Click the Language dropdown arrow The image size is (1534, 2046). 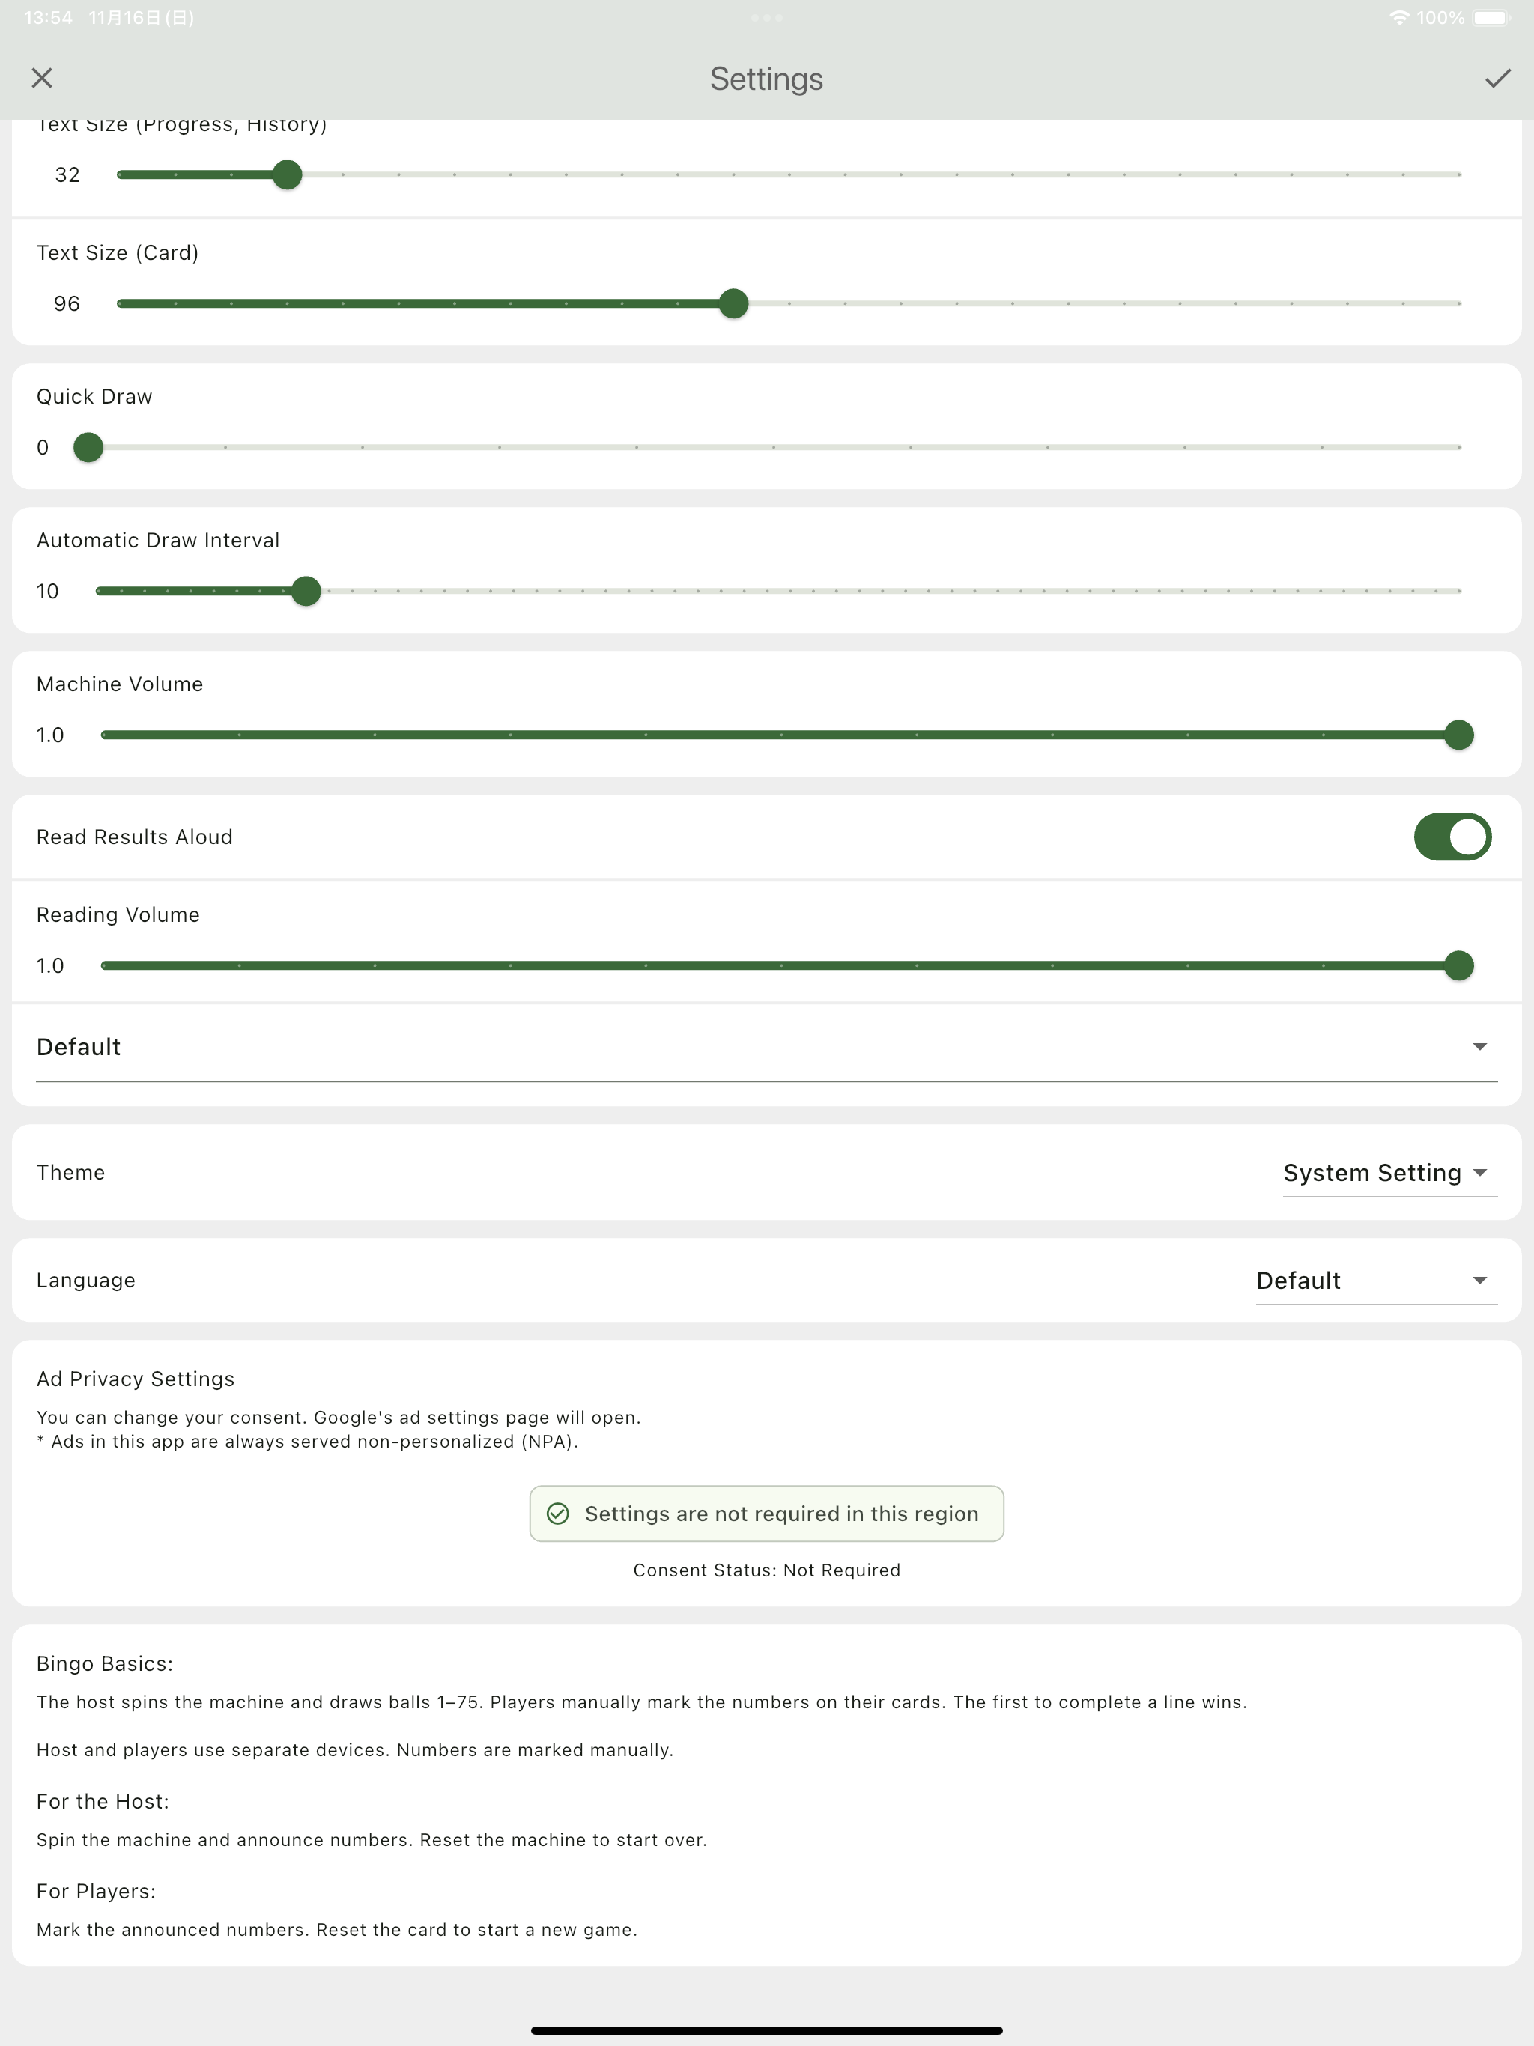pos(1479,1280)
